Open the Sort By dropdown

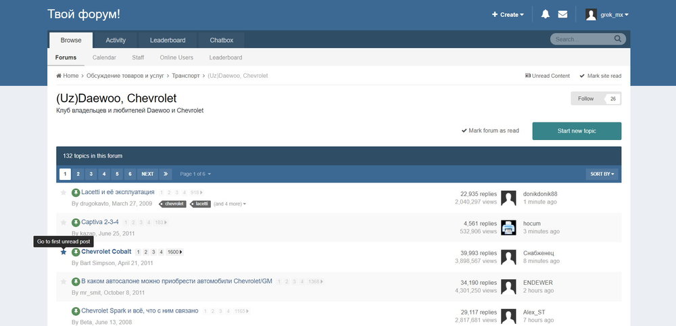(603, 174)
